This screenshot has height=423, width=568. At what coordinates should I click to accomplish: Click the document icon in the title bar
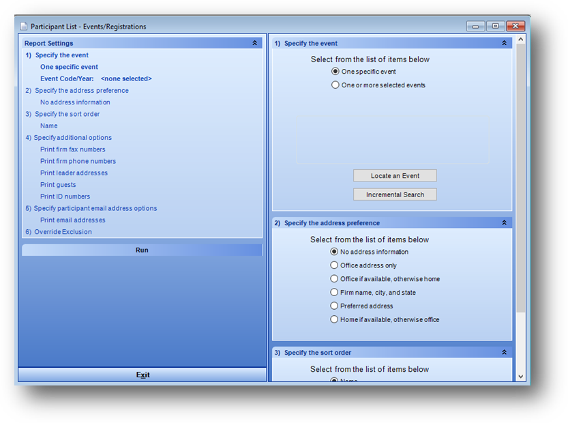point(24,26)
